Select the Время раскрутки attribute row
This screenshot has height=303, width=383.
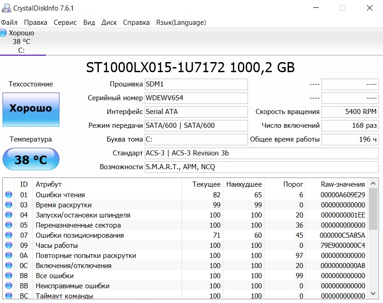click(x=186, y=205)
